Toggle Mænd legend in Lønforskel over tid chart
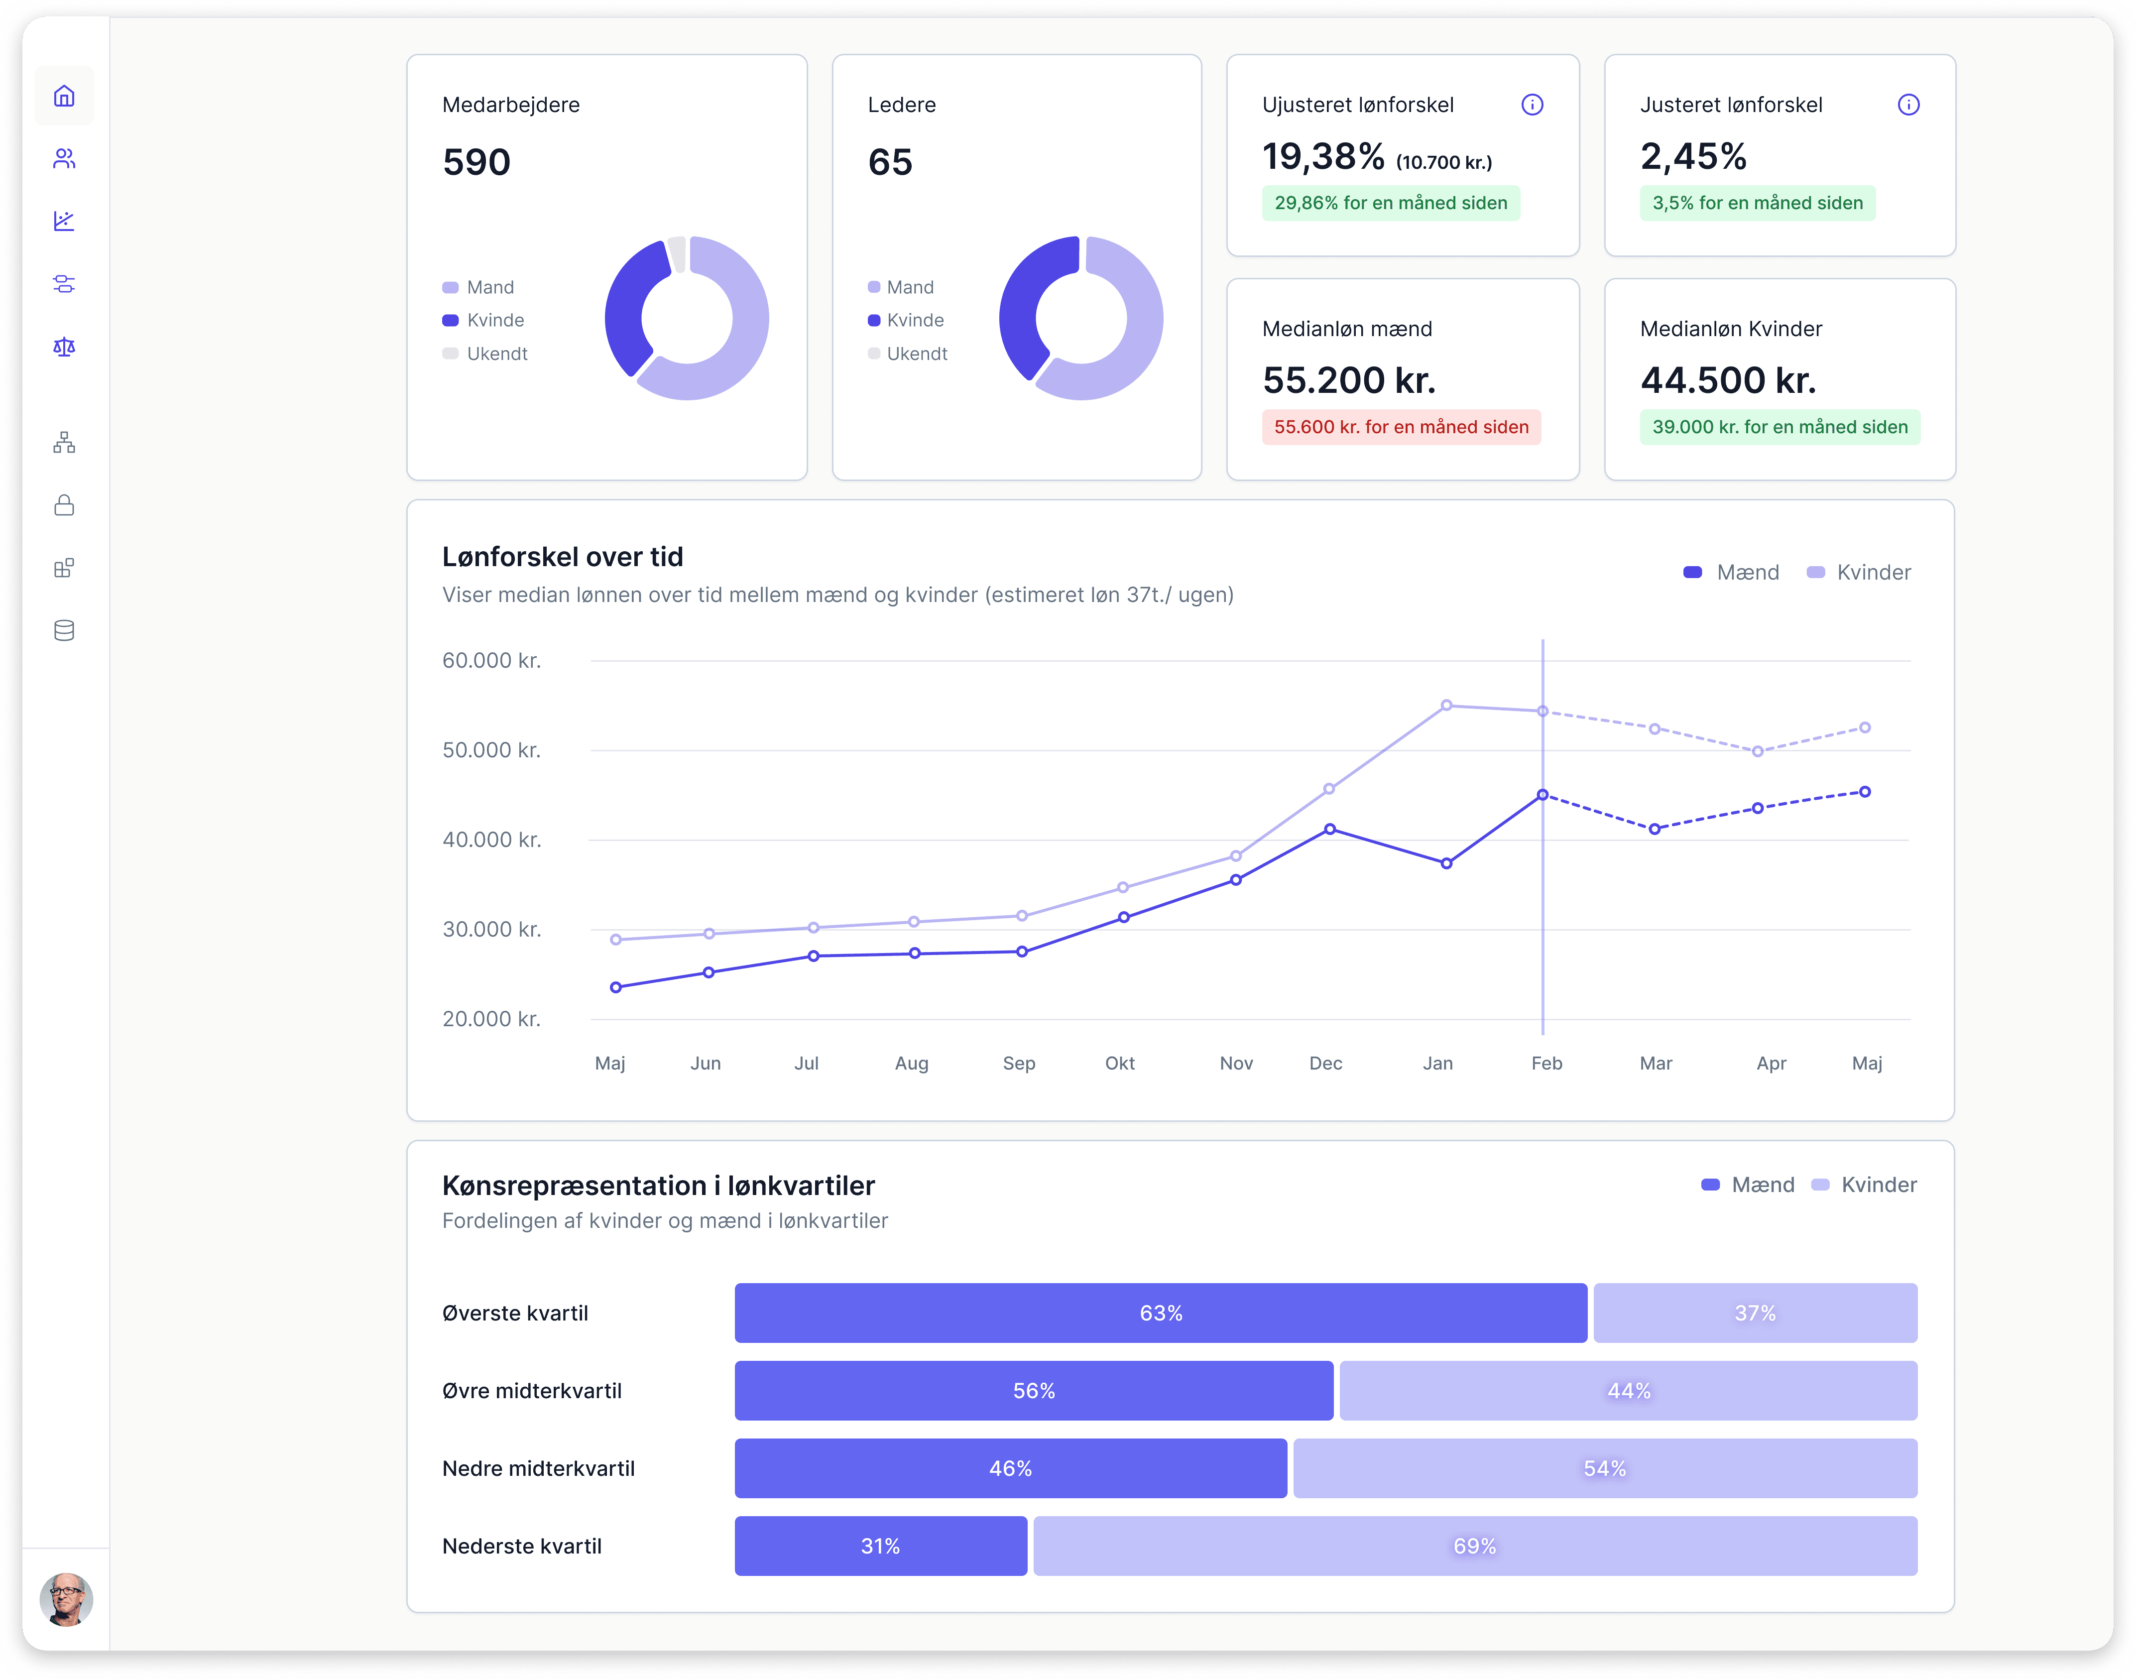 coord(1732,571)
